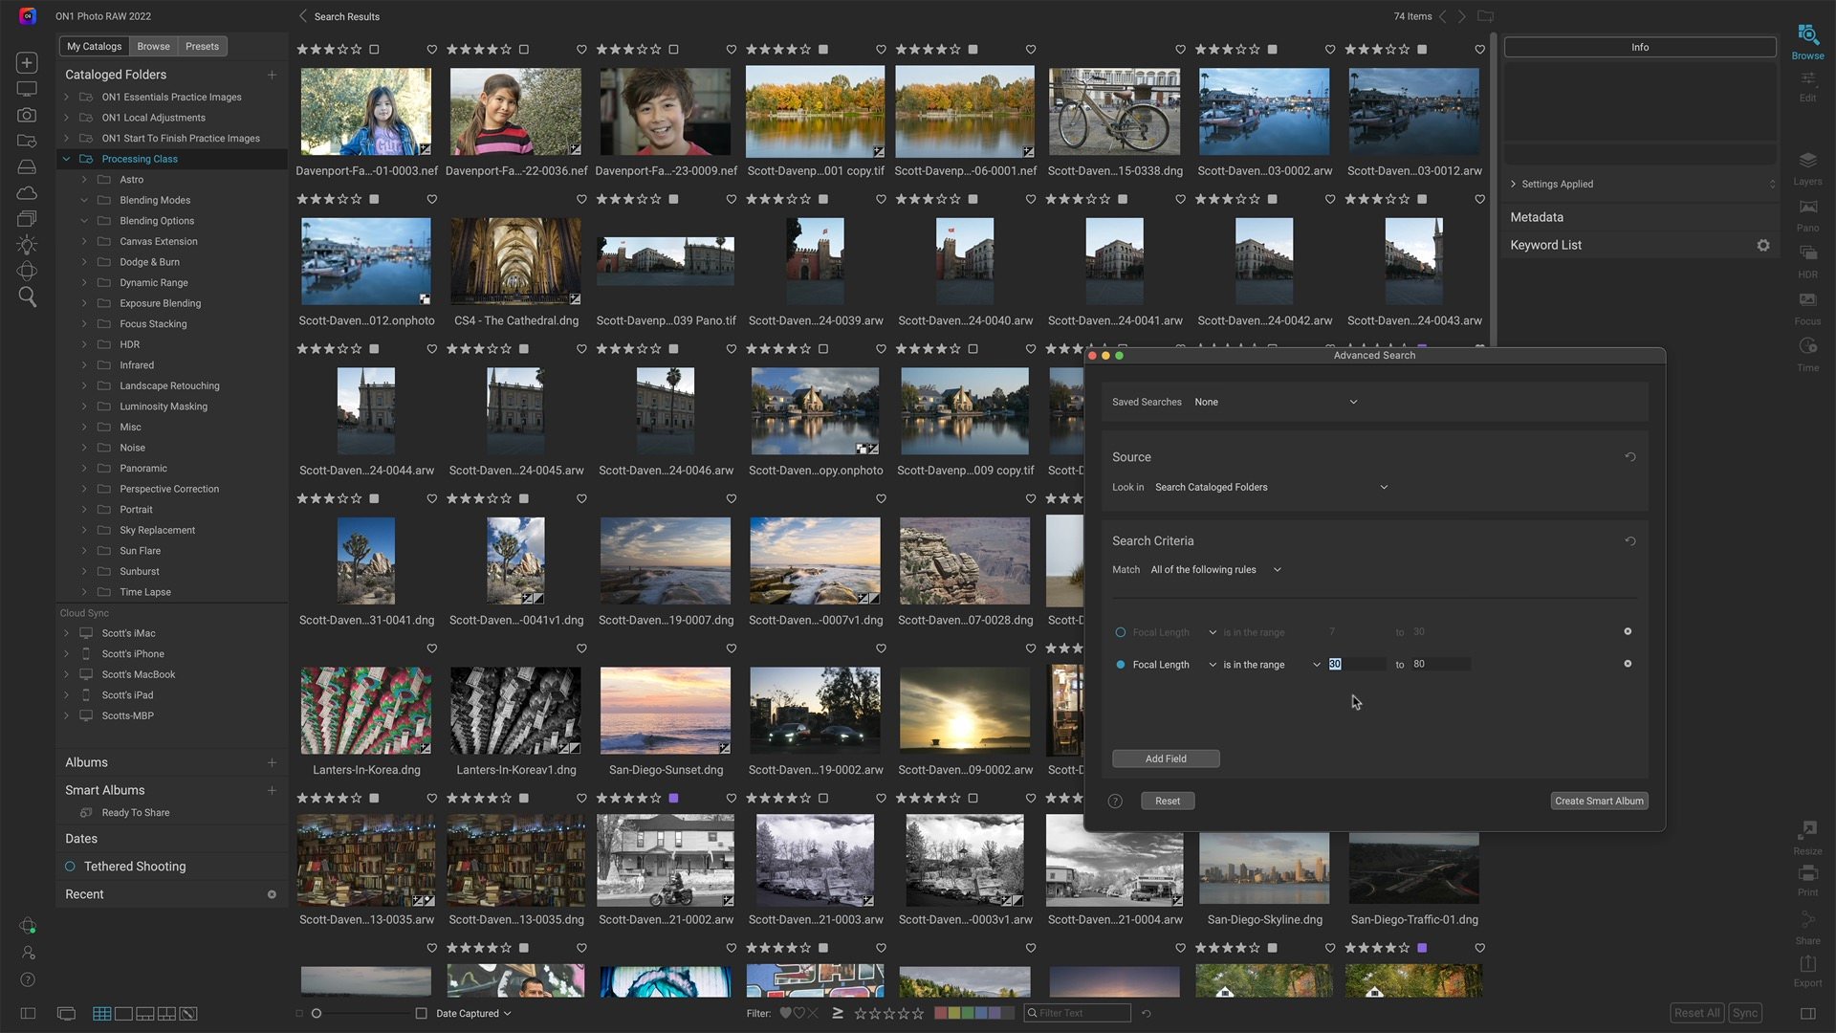Switch to My Catalogs tab
The width and height of the screenshot is (1836, 1033).
(95, 46)
